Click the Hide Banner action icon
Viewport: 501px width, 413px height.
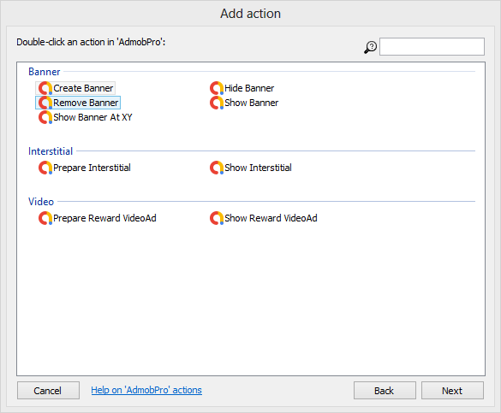coord(217,88)
